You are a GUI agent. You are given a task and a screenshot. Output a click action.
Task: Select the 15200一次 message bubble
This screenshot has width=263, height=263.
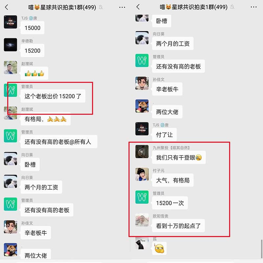pos(170,203)
